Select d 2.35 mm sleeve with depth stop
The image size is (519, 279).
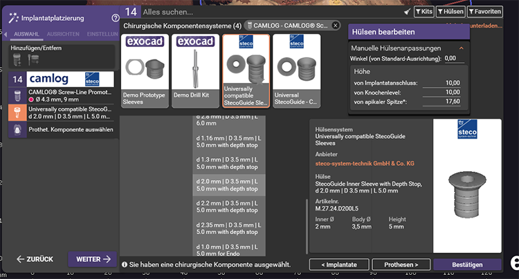229,229
